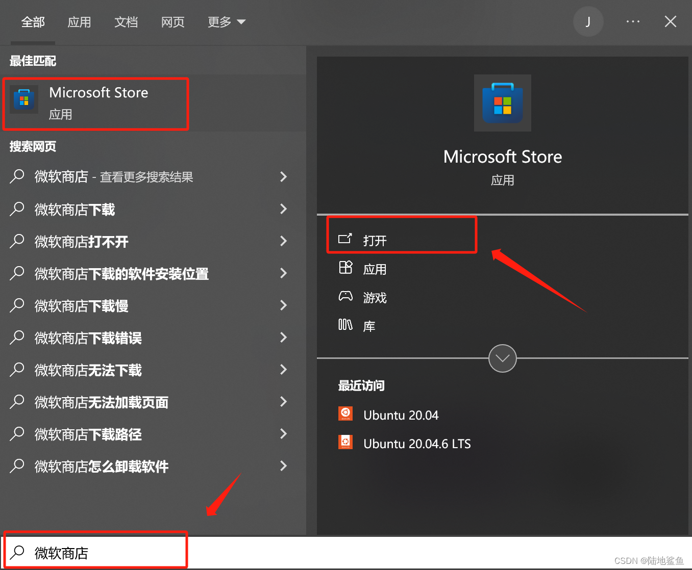
Task: Expand the arrow for 微软商店下载慢
Action: 284,305
